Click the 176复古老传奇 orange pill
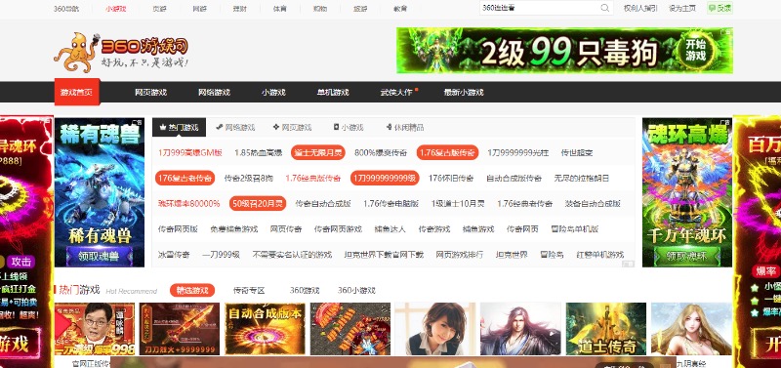This screenshot has width=781, height=368. coord(185,179)
